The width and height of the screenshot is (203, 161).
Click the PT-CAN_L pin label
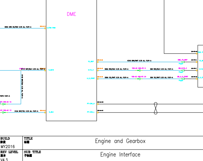(x=91, y=112)
